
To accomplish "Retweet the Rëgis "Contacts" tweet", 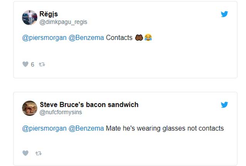I will tap(42, 64).
